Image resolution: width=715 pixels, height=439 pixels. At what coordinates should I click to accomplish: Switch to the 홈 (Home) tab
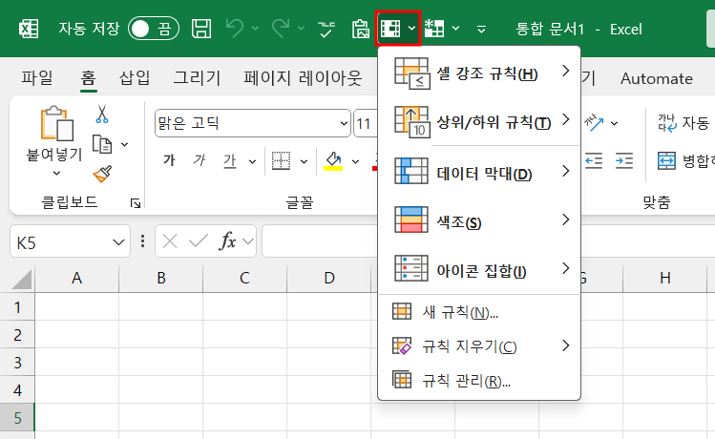88,78
